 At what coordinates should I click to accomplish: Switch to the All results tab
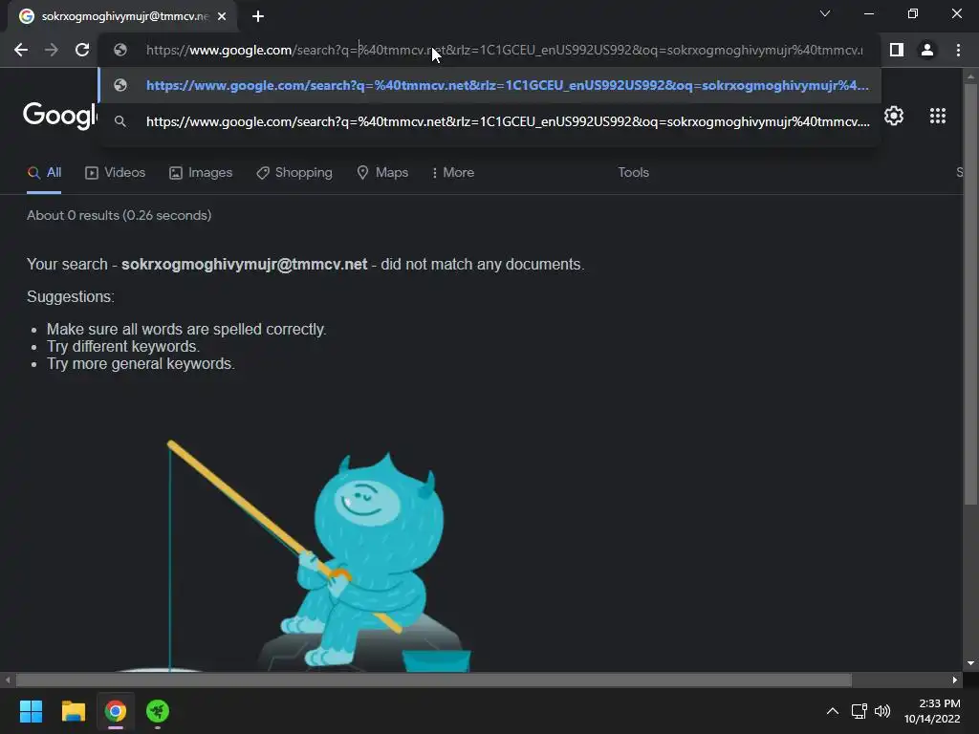44,173
